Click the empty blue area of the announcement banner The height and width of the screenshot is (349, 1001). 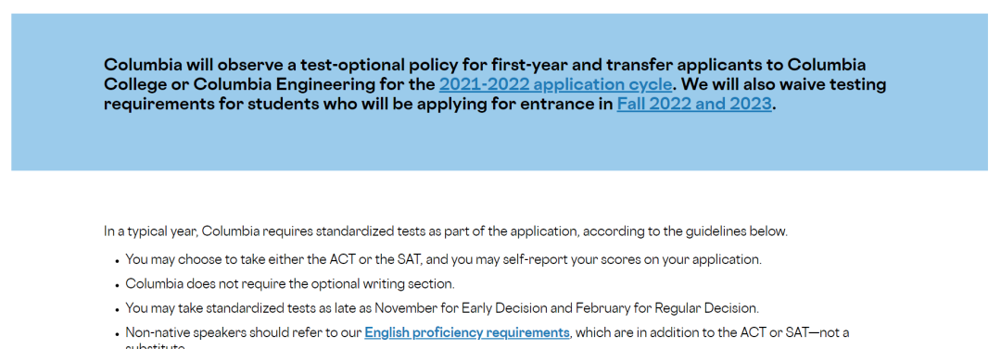[x=500, y=144]
